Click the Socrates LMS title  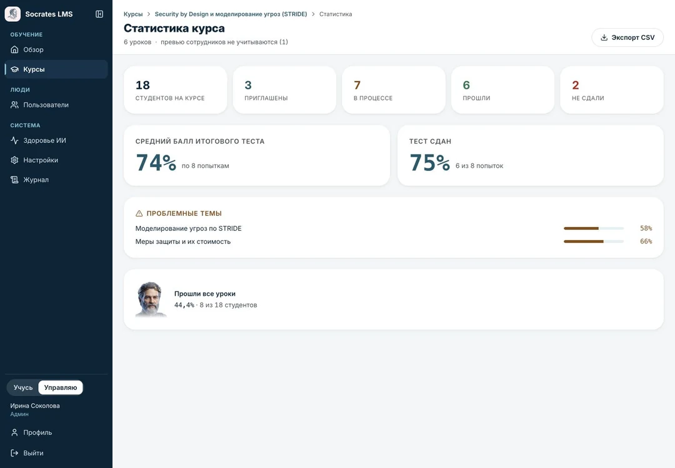point(49,14)
